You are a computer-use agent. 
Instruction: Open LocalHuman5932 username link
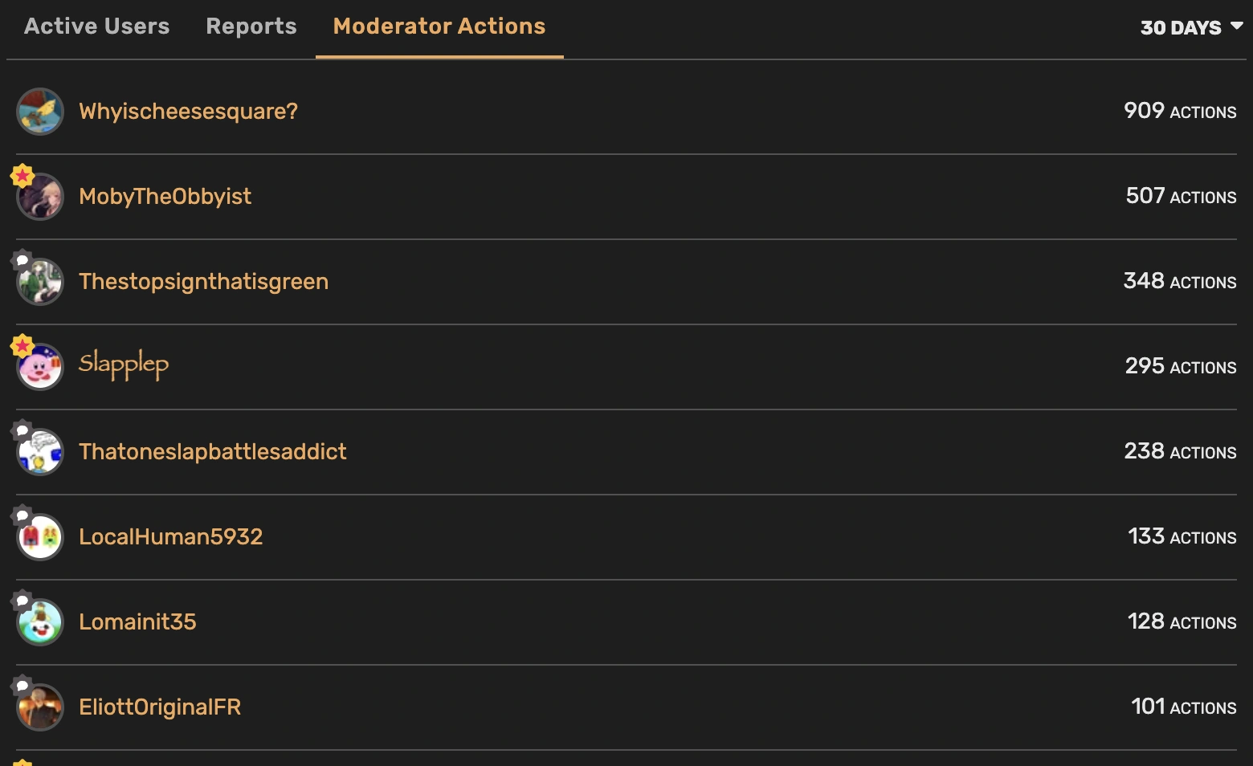[x=170, y=537]
